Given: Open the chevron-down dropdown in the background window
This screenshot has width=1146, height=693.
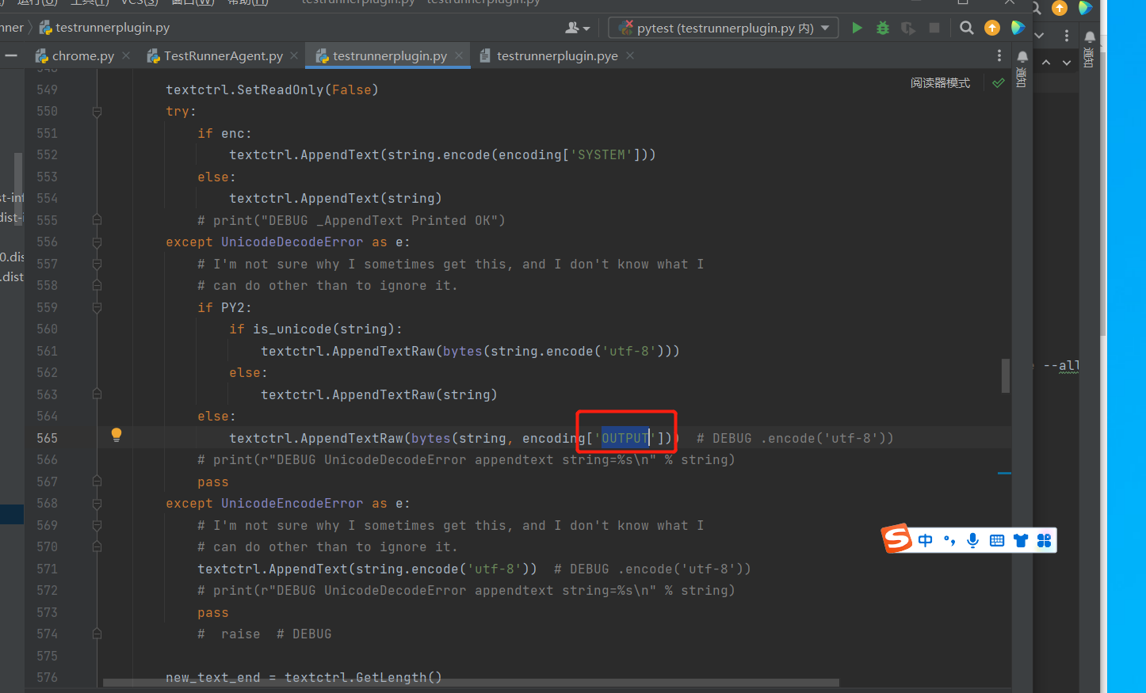Looking at the screenshot, I should click(x=1039, y=36).
